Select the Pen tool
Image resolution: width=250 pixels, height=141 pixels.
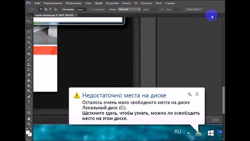click(29, 97)
